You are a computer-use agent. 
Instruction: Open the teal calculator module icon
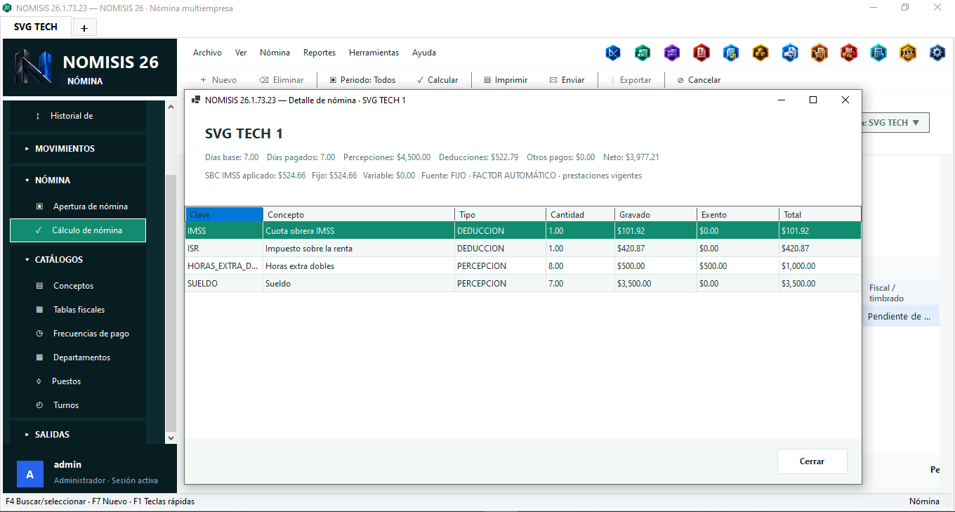pos(878,53)
